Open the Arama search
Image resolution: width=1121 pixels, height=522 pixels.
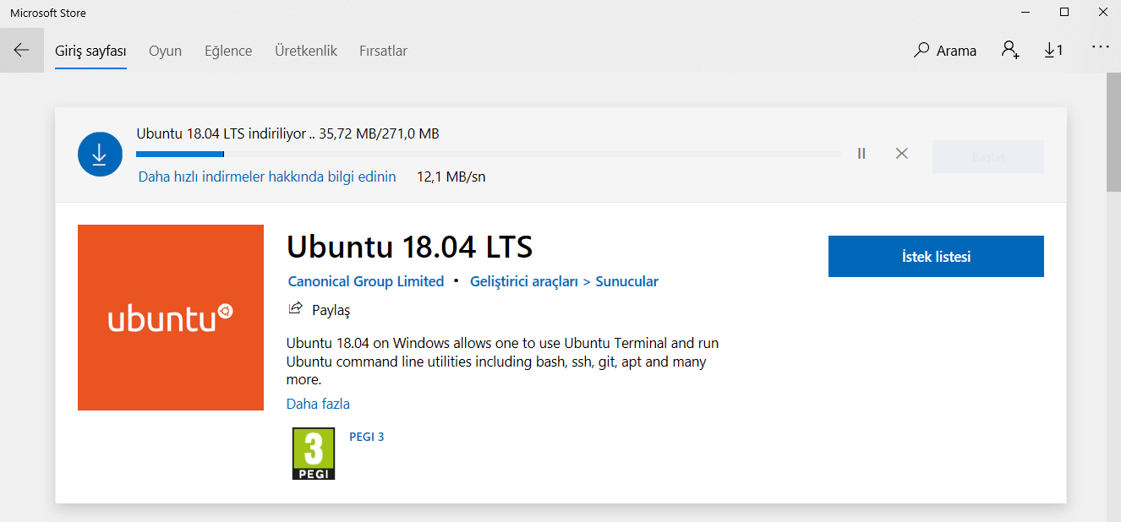click(945, 51)
